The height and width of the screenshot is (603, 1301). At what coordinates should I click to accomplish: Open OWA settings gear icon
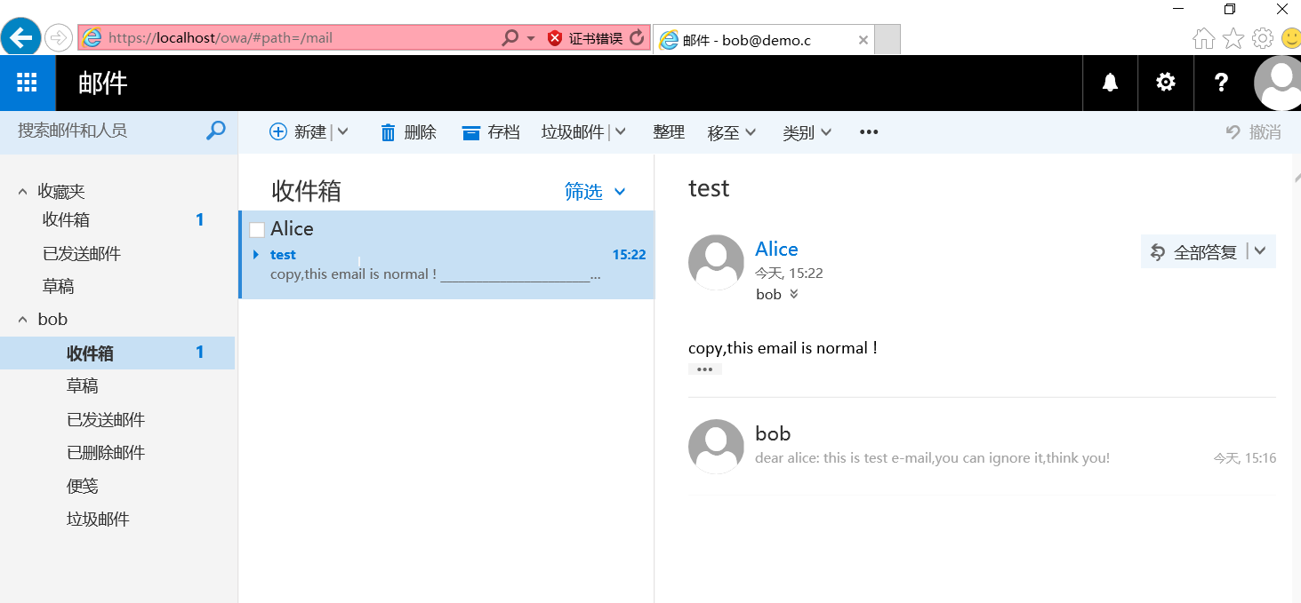pos(1165,83)
